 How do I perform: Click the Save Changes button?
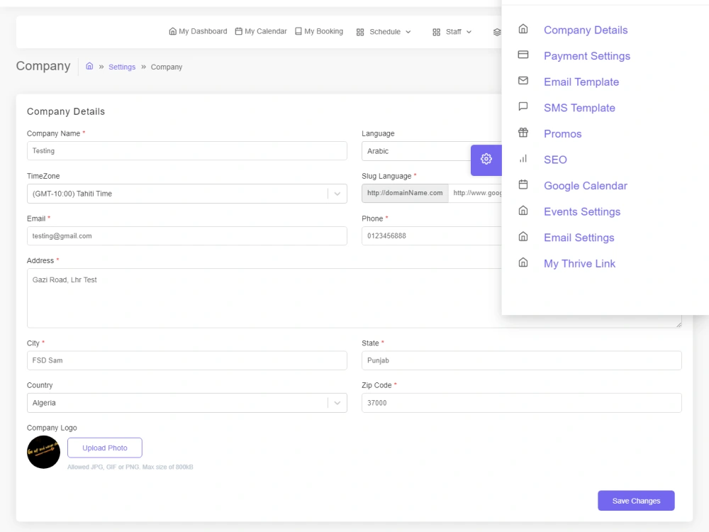point(636,501)
